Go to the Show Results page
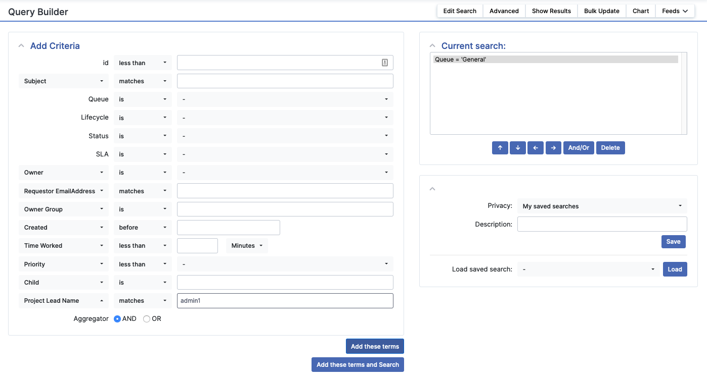The height and width of the screenshot is (383, 707). tap(551, 11)
